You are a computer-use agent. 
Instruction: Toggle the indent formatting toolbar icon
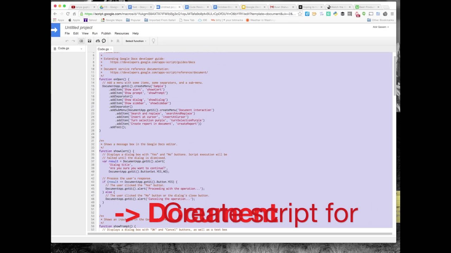pos(81,41)
